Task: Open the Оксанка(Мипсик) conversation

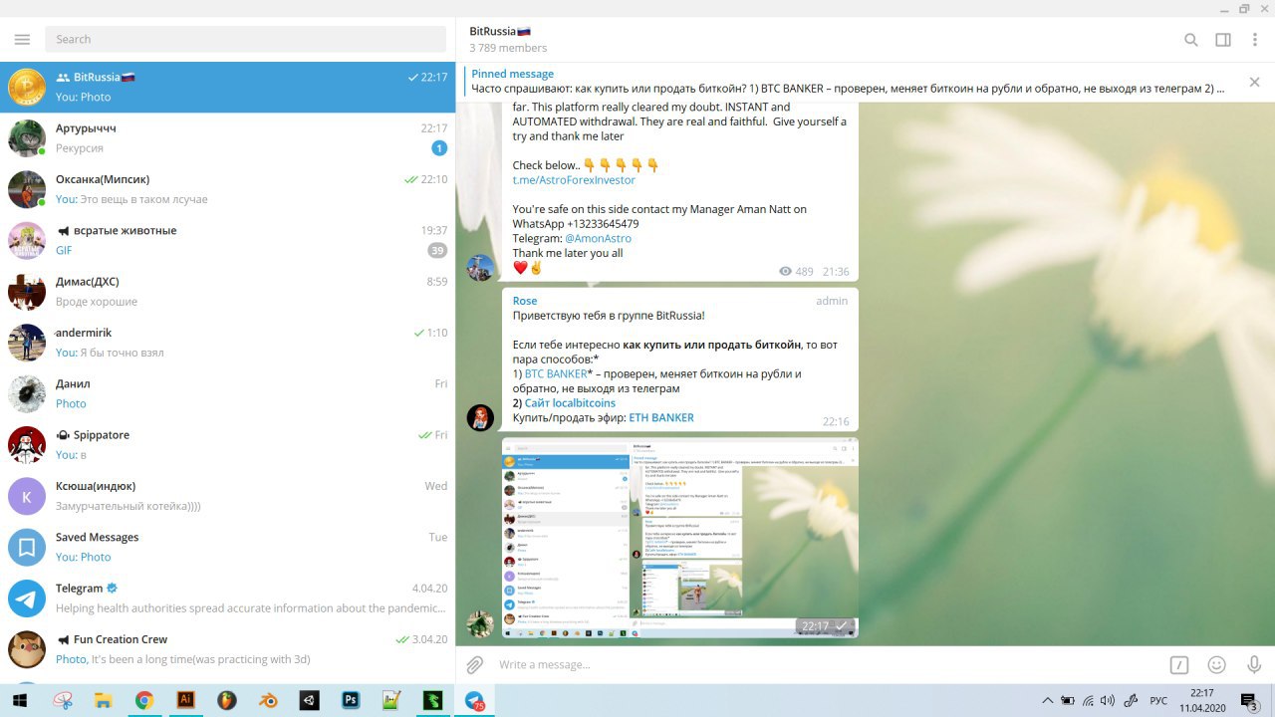Action: click(x=228, y=189)
